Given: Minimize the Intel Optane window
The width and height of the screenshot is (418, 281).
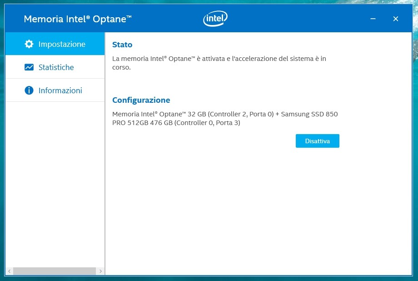Looking at the screenshot, I should (x=373, y=19).
